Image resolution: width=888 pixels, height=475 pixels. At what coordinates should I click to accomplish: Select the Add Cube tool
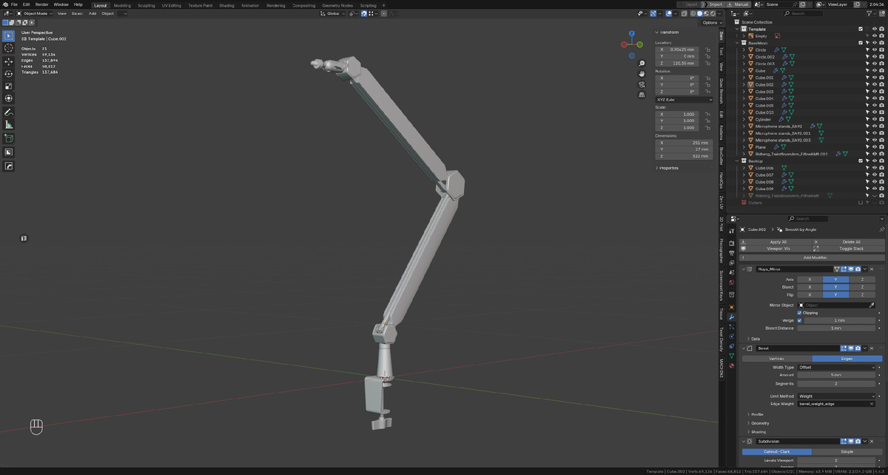tap(8, 138)
